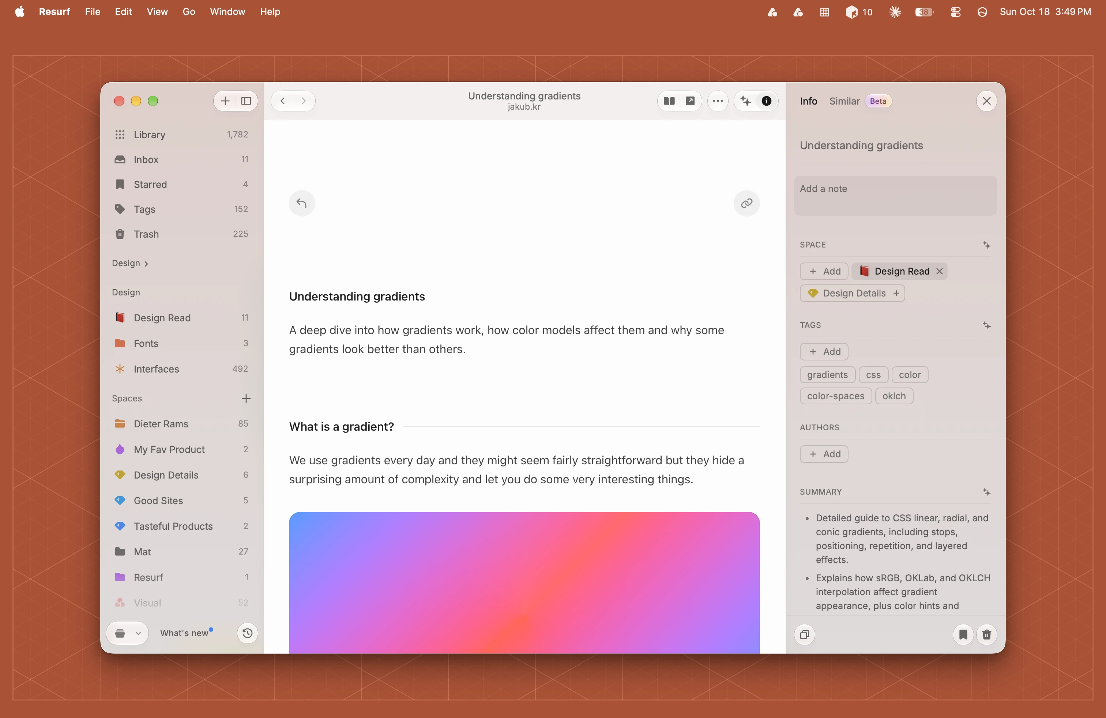This screenshot has width=1106, height=718.
Task: Toggle the info panel button
Action: [x=766, y=101]
